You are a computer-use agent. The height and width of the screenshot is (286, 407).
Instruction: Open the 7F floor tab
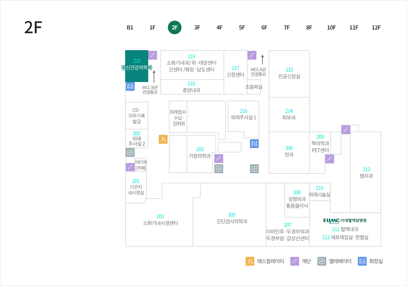(x=287, y=28)
